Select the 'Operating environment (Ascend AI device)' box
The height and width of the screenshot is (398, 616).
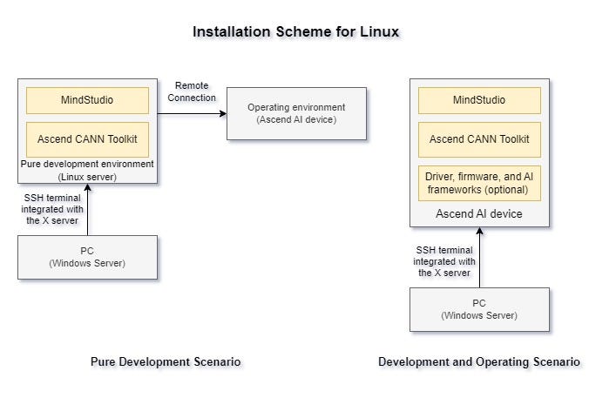pyautogui.click(x=296, y=113)
